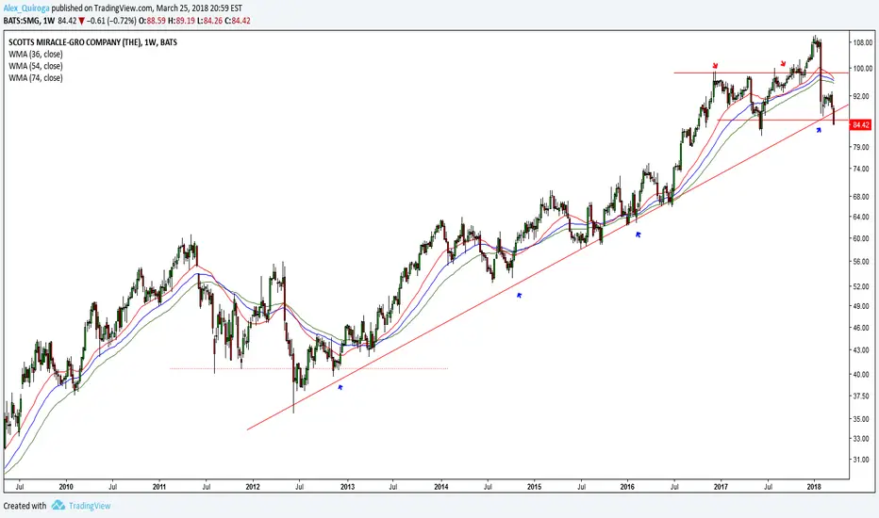Click the 'BATS:SMG, 1W' symbol text
Screen dimensions: 879x518
coord(28,21)
